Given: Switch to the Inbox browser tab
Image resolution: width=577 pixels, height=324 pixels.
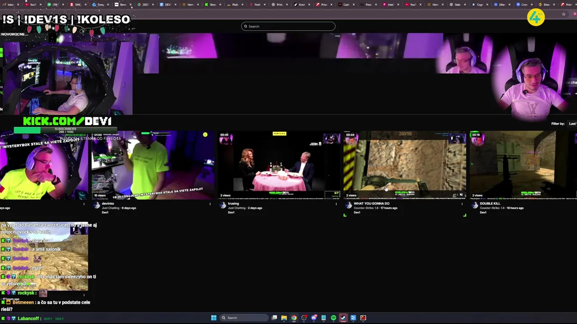Looking at the screenshot, I should (11, 4).
